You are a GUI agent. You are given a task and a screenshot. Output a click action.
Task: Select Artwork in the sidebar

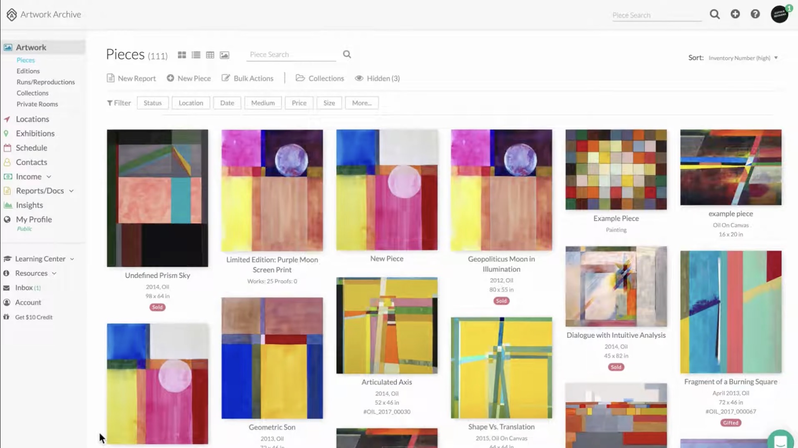coord(43,47)
